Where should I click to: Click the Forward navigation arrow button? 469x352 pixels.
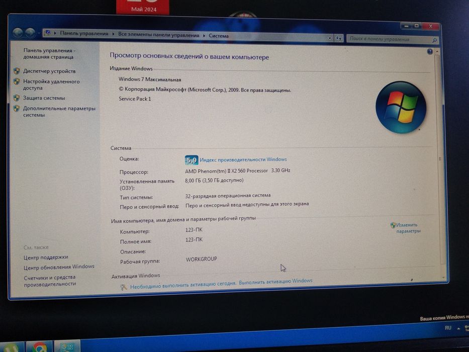tap(30, 33)
